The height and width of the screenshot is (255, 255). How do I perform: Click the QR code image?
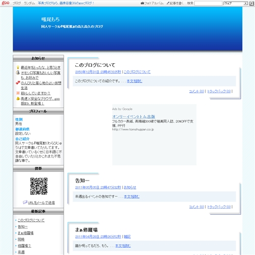[39, 186]
